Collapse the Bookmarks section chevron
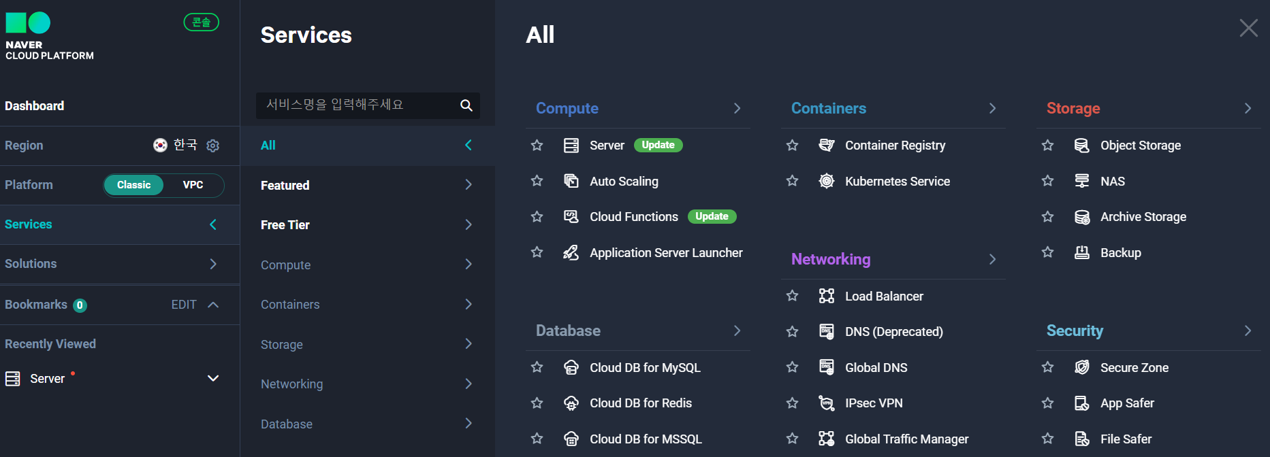The height and width of the screenshot is (457, 1270). click(213, 305)
